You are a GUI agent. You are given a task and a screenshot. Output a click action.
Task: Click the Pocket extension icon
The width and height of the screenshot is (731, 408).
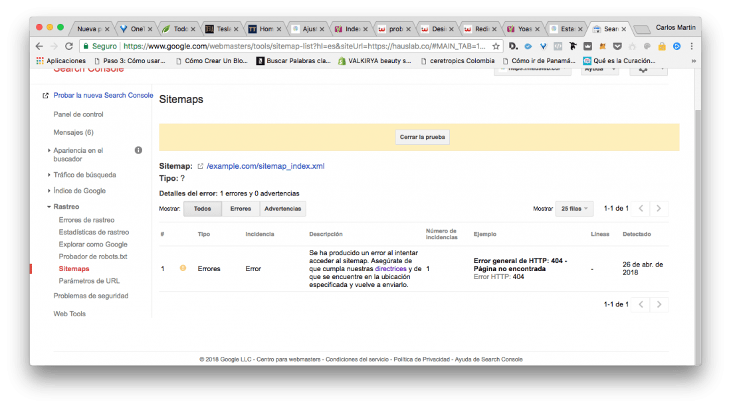pyautogui.click(x=617, y=46)
